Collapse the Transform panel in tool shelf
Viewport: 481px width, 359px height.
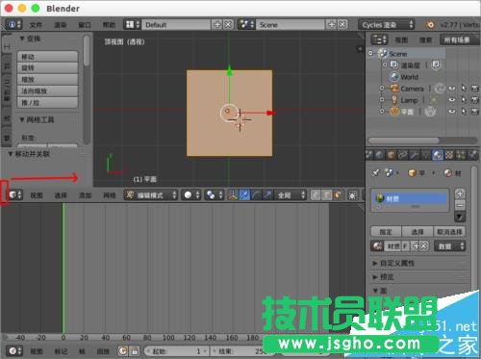[x=30, y=38]
